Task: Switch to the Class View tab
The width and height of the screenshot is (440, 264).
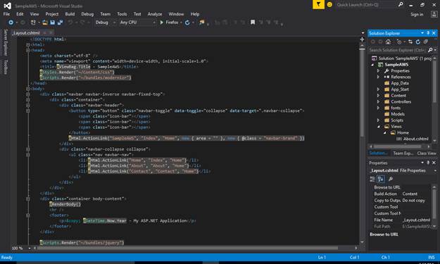Action: [427, 153]
